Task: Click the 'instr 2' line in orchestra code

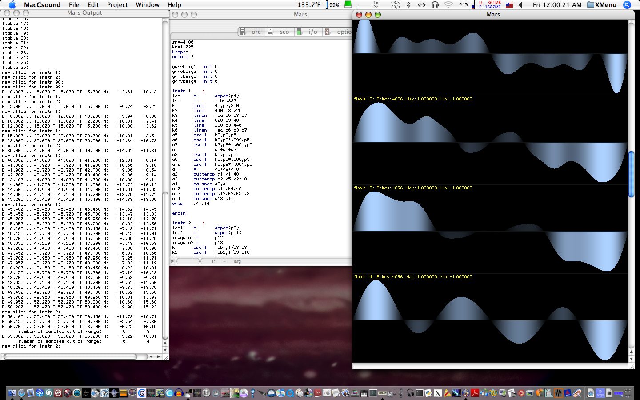Action: click(x=181, y=223)
